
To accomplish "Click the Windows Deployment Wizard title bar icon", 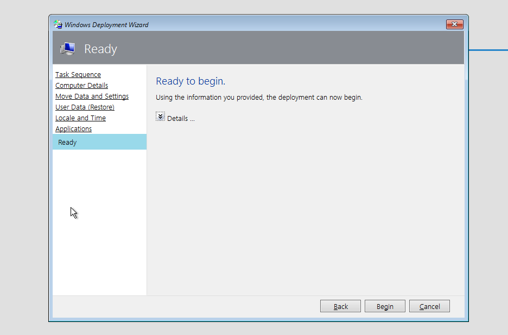I will tap(57, 24).
